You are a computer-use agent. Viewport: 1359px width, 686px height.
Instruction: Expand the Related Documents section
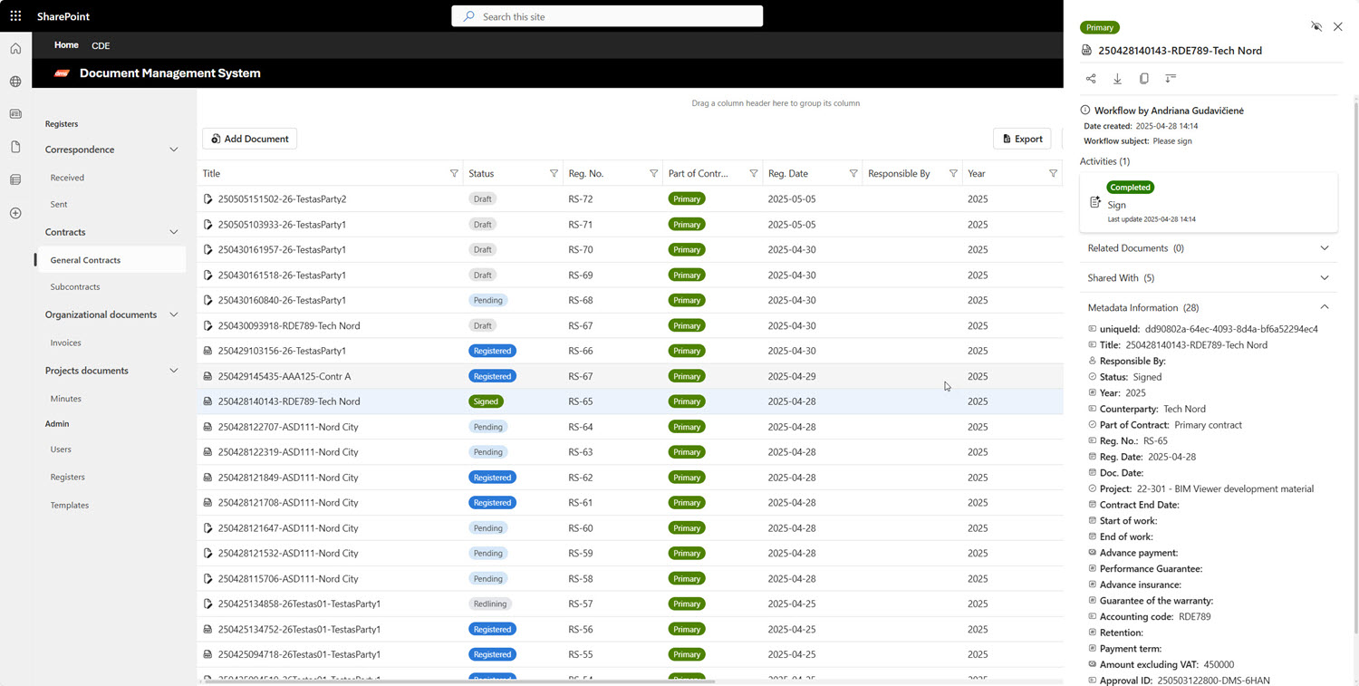[x=1324, y=248]
